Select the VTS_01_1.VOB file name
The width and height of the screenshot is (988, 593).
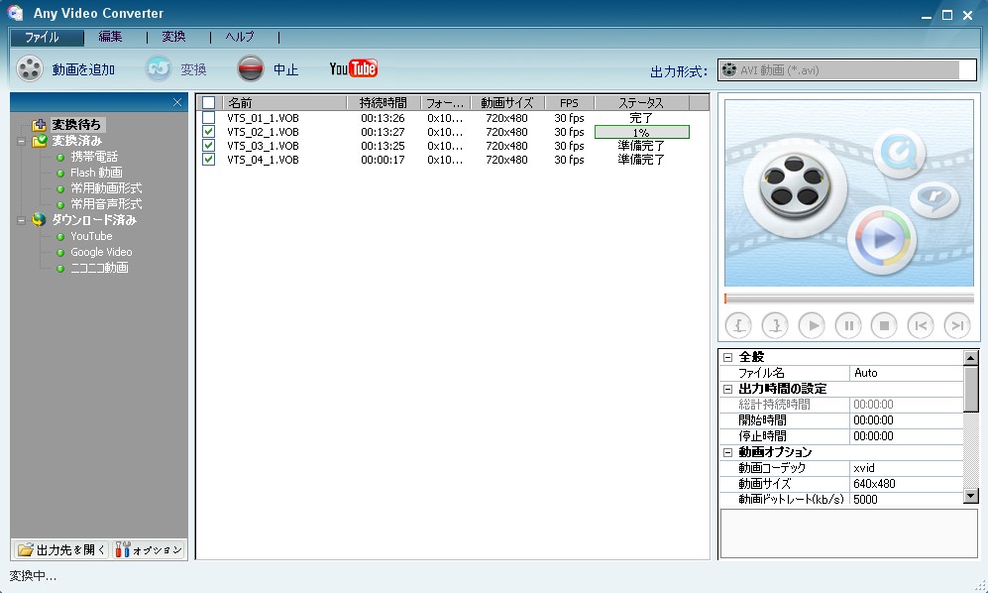pyautogui.click(x=263, y=118)
